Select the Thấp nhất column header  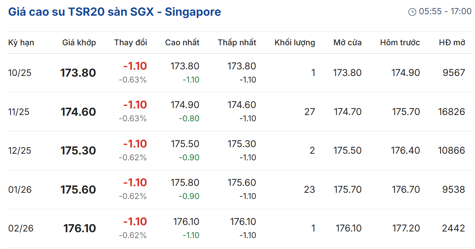coord(237,43)
